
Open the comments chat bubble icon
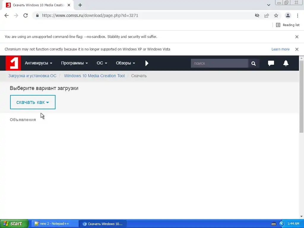pyautogui.click(x=271, y=63)
